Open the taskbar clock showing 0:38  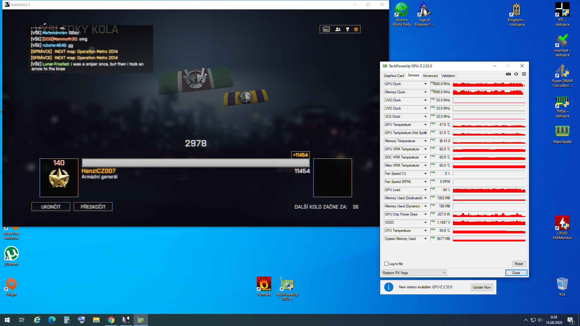click(554, 320)
